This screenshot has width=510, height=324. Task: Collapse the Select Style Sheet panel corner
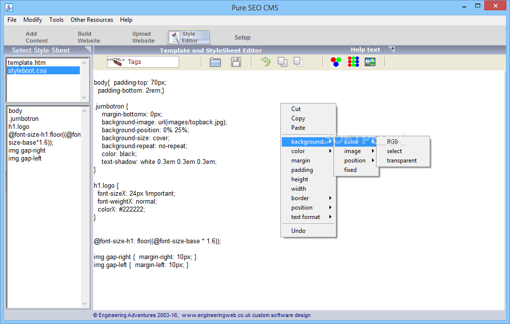coord(87,50)
